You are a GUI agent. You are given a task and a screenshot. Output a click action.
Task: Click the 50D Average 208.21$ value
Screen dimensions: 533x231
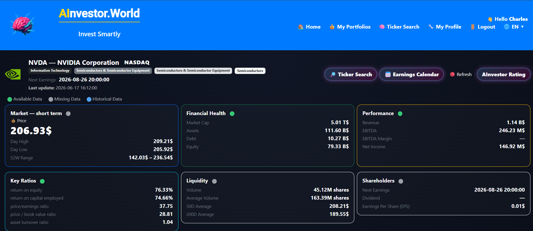[339, 206]
